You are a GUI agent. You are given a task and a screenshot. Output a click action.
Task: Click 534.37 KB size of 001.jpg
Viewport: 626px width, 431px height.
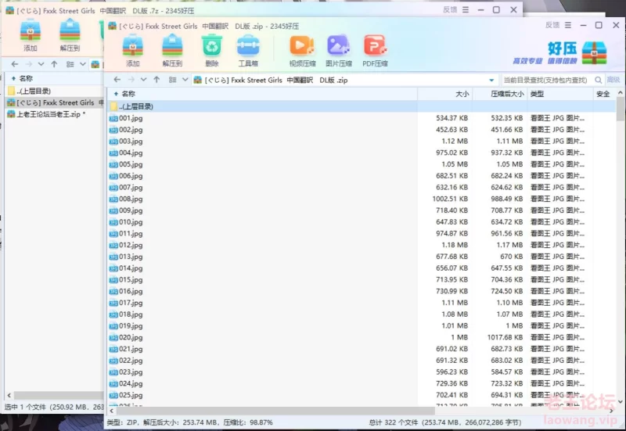(452, 118)
